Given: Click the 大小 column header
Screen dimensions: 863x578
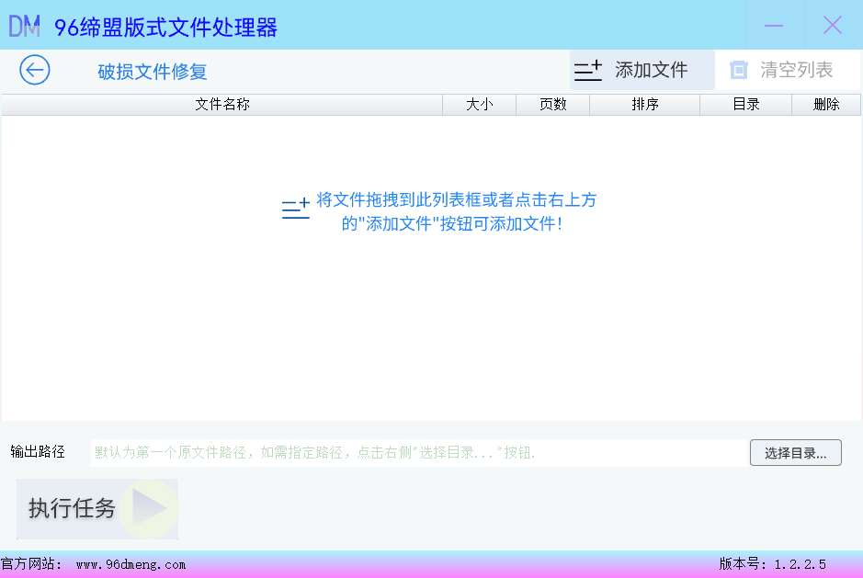Looking at the screenshot, I should [x=479, y=105].
